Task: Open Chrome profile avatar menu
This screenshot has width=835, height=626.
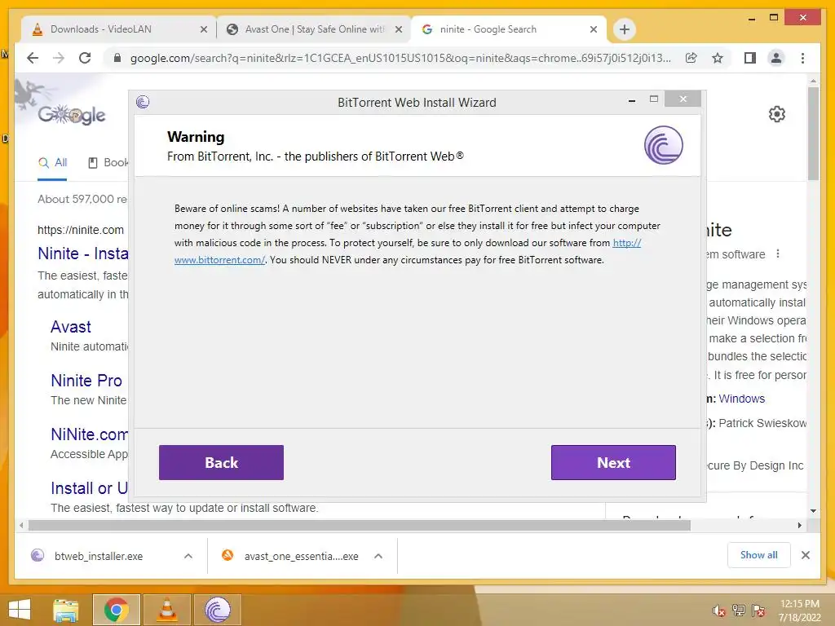Action: click(x=776, y=58)
